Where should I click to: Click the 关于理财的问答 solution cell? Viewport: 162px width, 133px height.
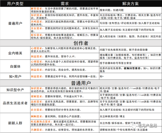pos(130,96)
